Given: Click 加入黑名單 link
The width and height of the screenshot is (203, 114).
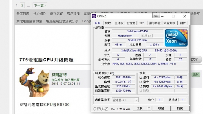Looking at the screenshot, I should [x=72, y=80].
